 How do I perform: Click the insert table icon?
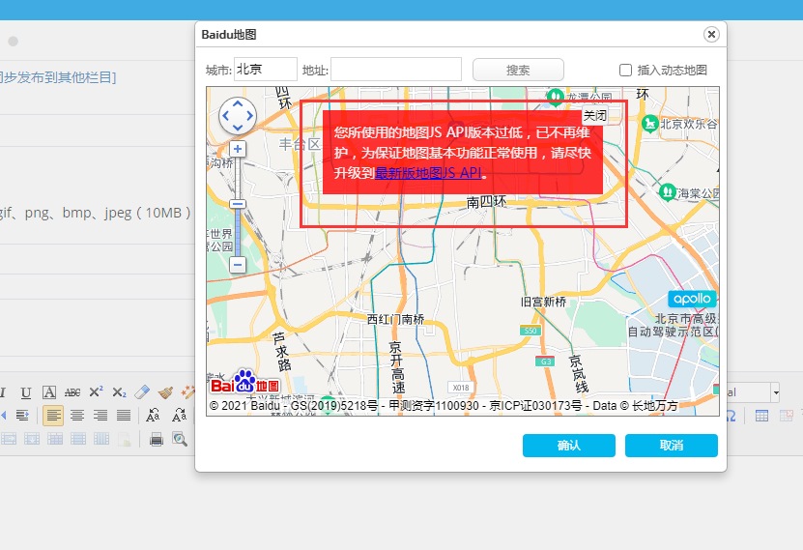(761, 416)
